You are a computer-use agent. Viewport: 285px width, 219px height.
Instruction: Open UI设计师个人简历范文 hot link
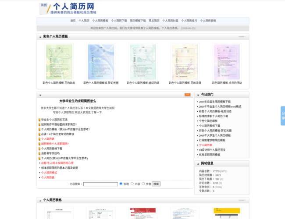click(212, 150)
